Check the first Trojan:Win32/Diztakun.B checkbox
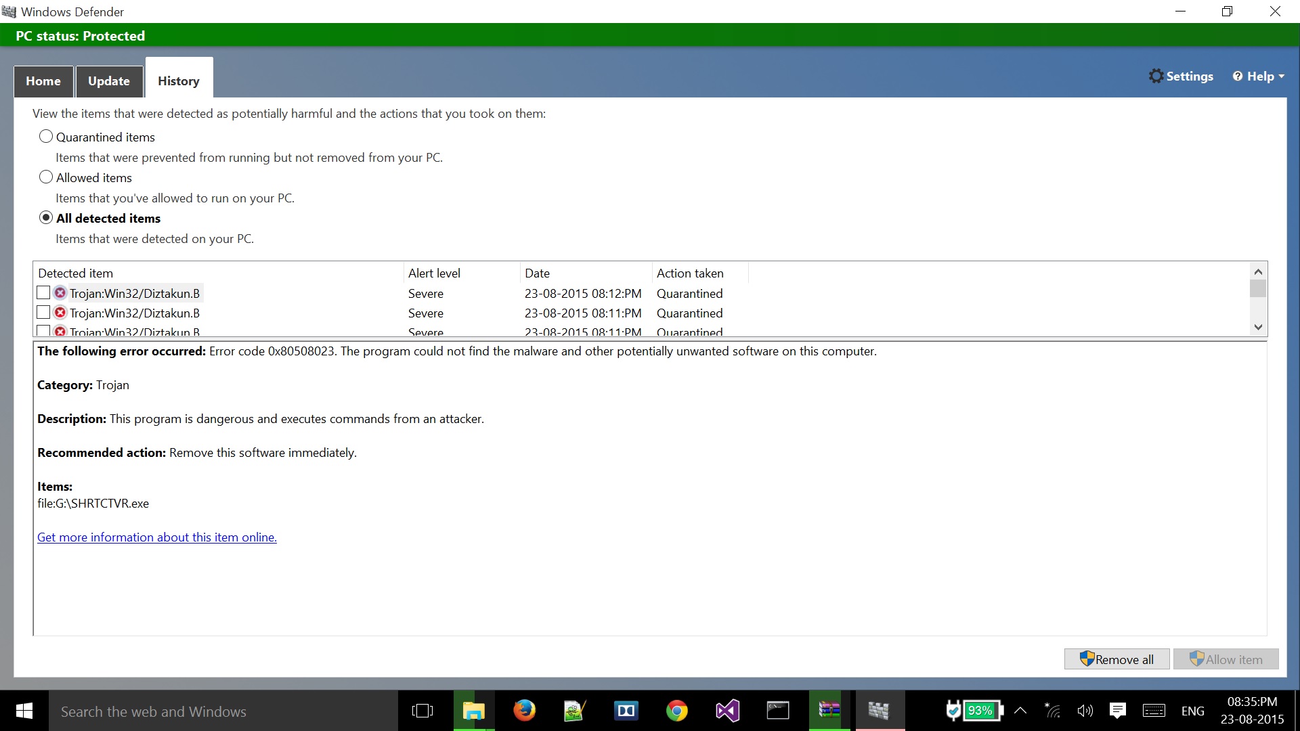 click(x=43, y=292)
